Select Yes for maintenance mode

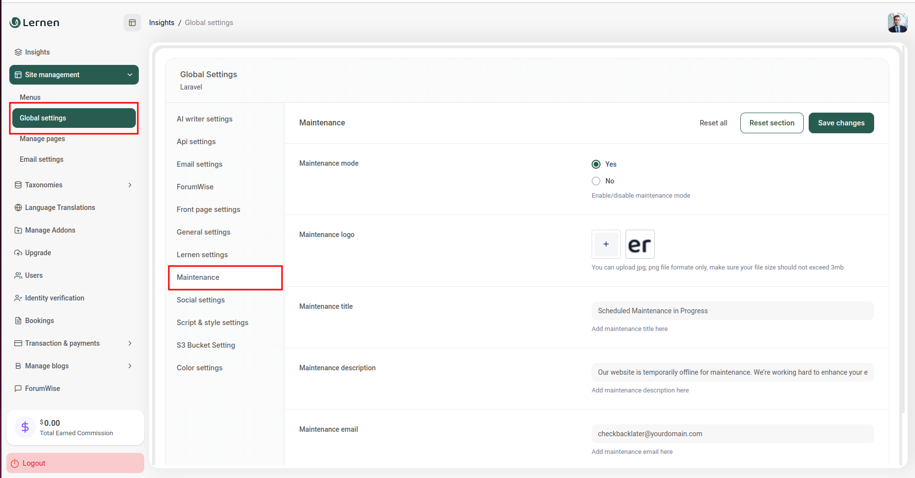(596, 164)
